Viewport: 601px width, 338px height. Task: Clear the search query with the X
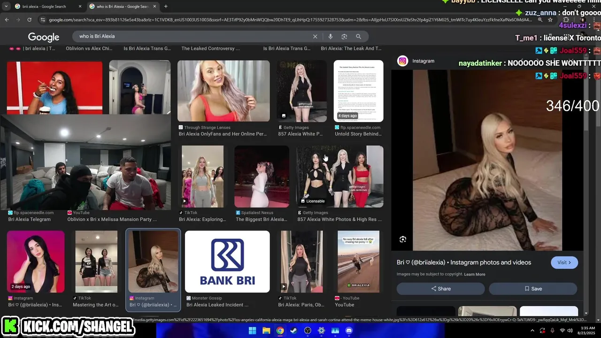315,36
